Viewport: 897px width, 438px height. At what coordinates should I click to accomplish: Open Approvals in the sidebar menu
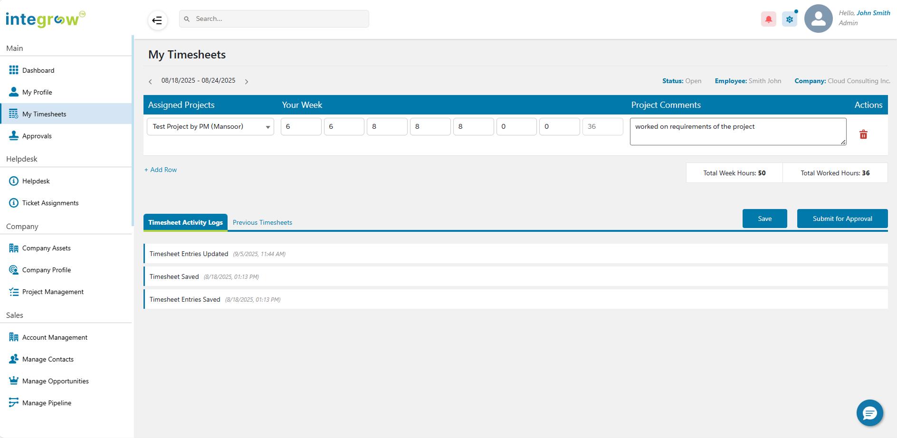[x=37, y=136]
